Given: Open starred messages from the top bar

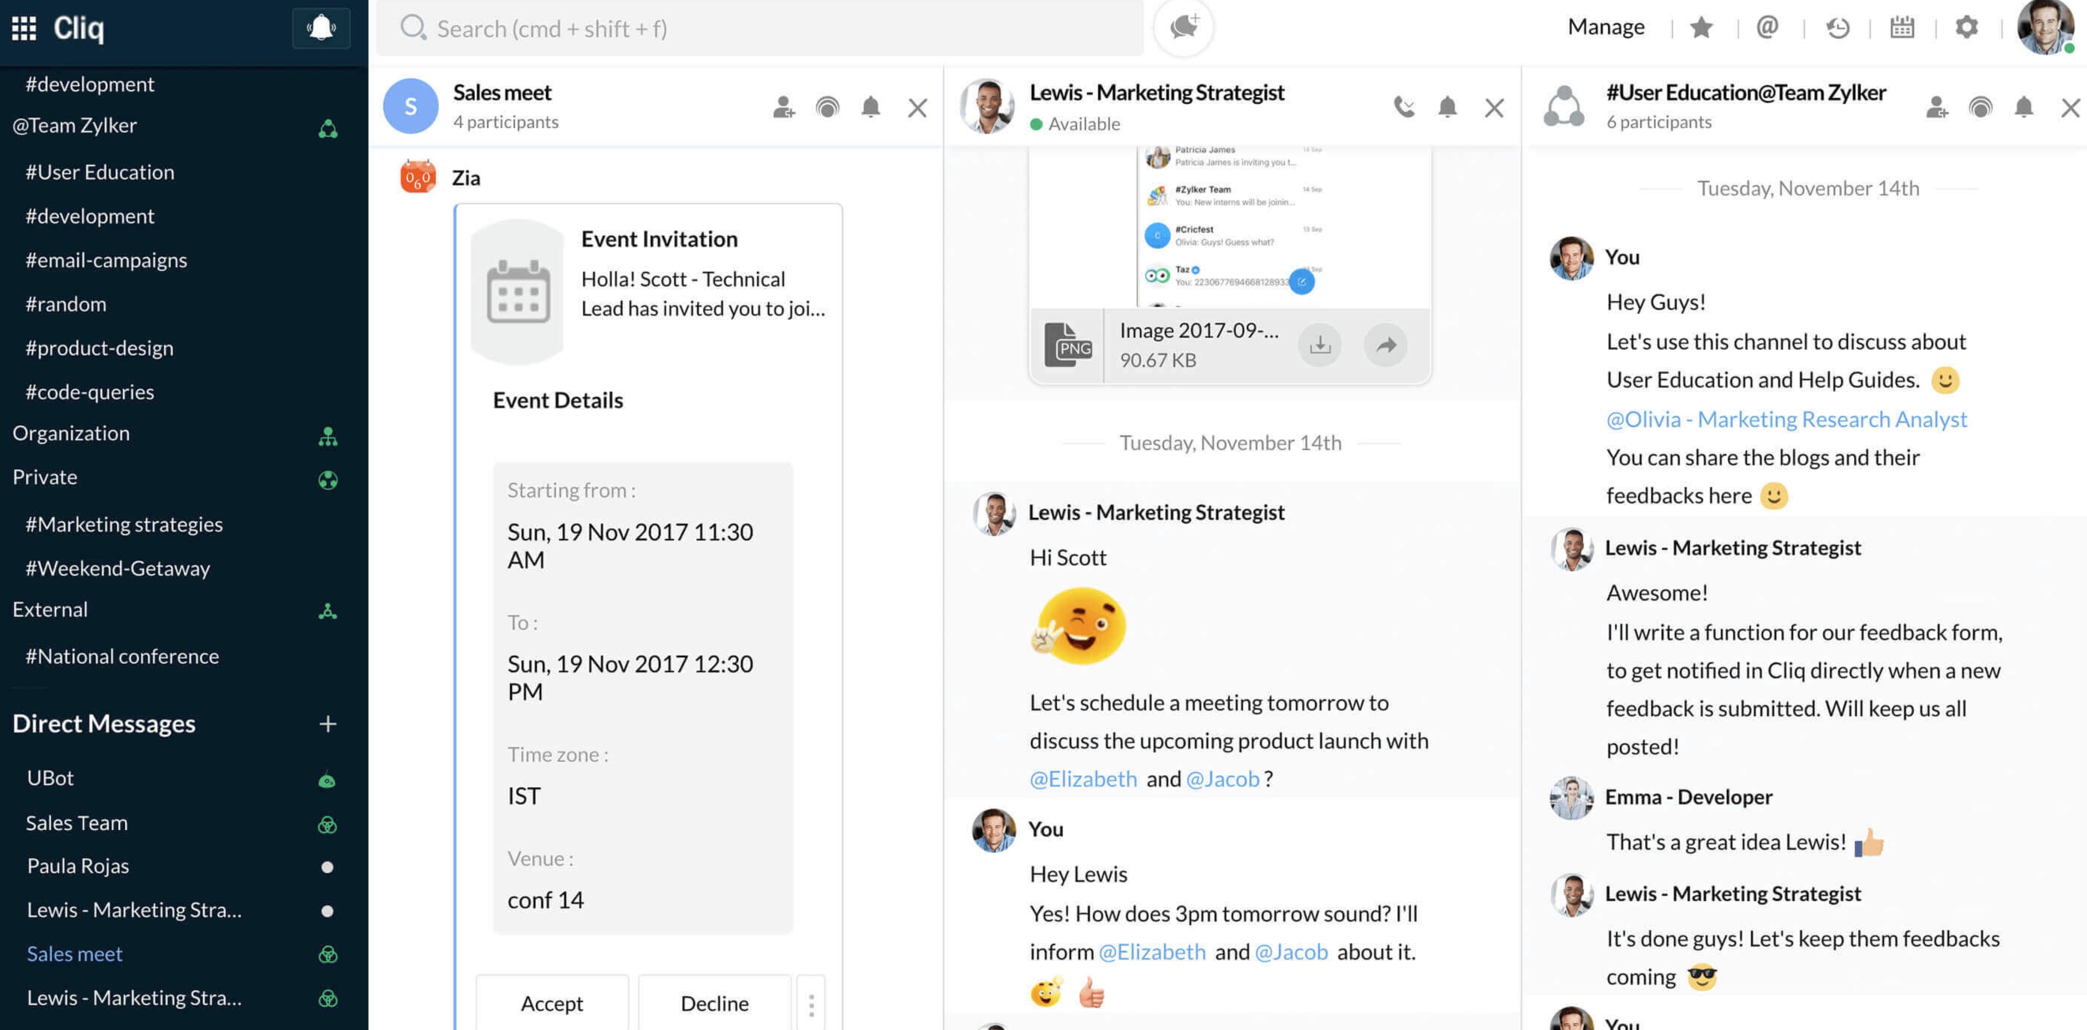Looking at the screenshot, I should point(1700,28).
